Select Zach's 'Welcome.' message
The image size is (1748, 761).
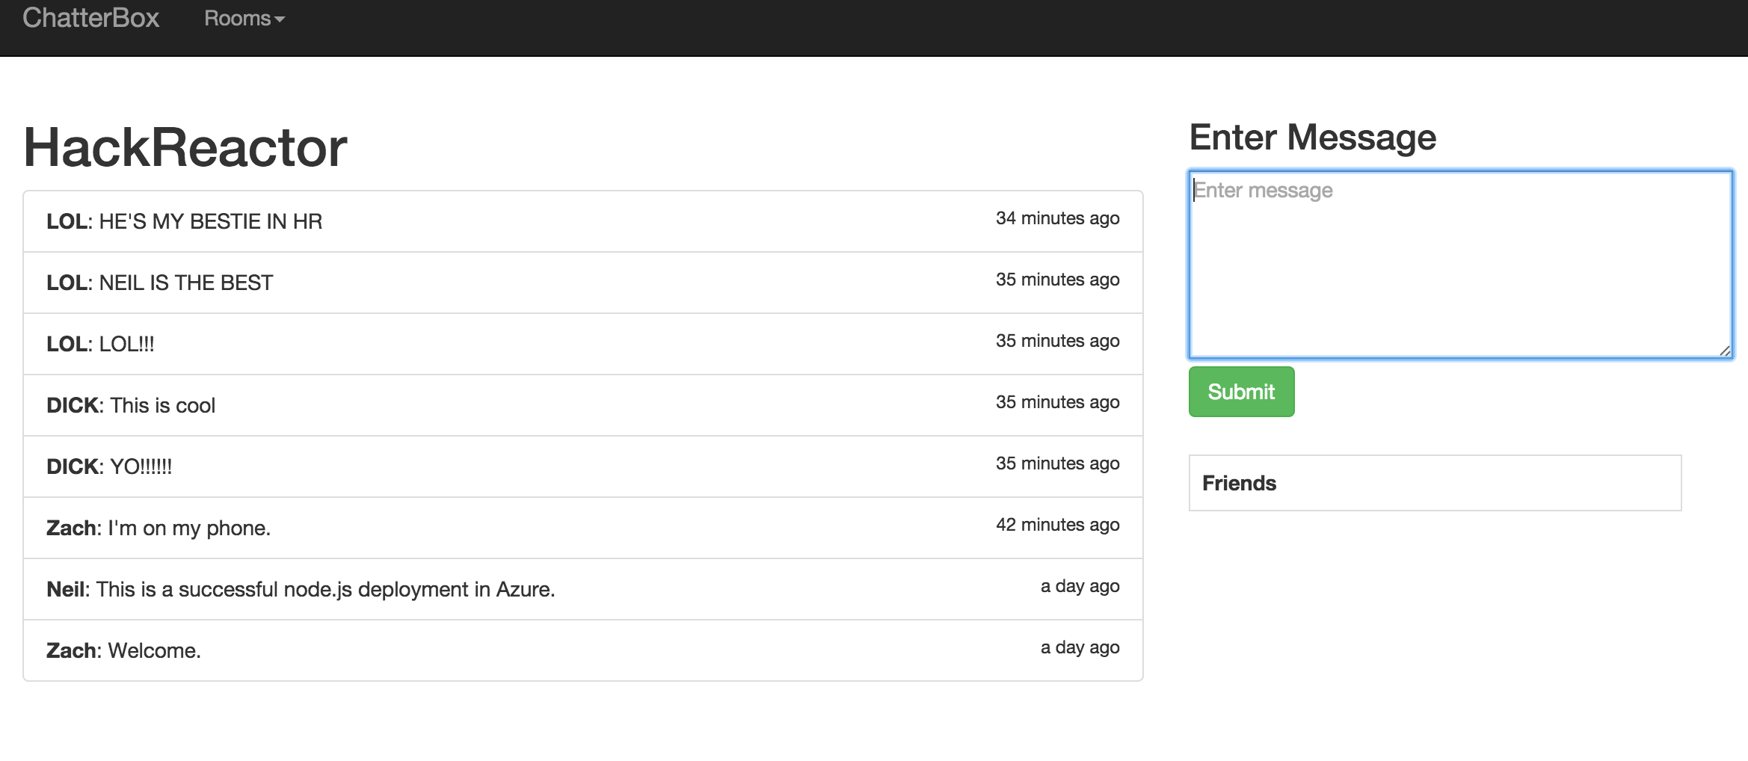(583, 650)
